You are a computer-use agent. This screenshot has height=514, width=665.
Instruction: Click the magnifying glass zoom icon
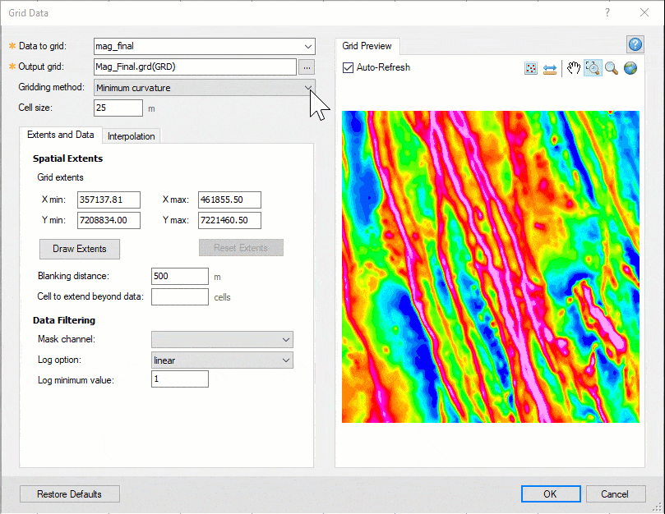tap(612, 68)
